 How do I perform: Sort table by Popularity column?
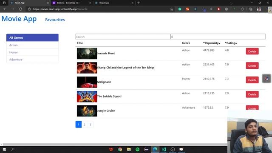[212, 43]
